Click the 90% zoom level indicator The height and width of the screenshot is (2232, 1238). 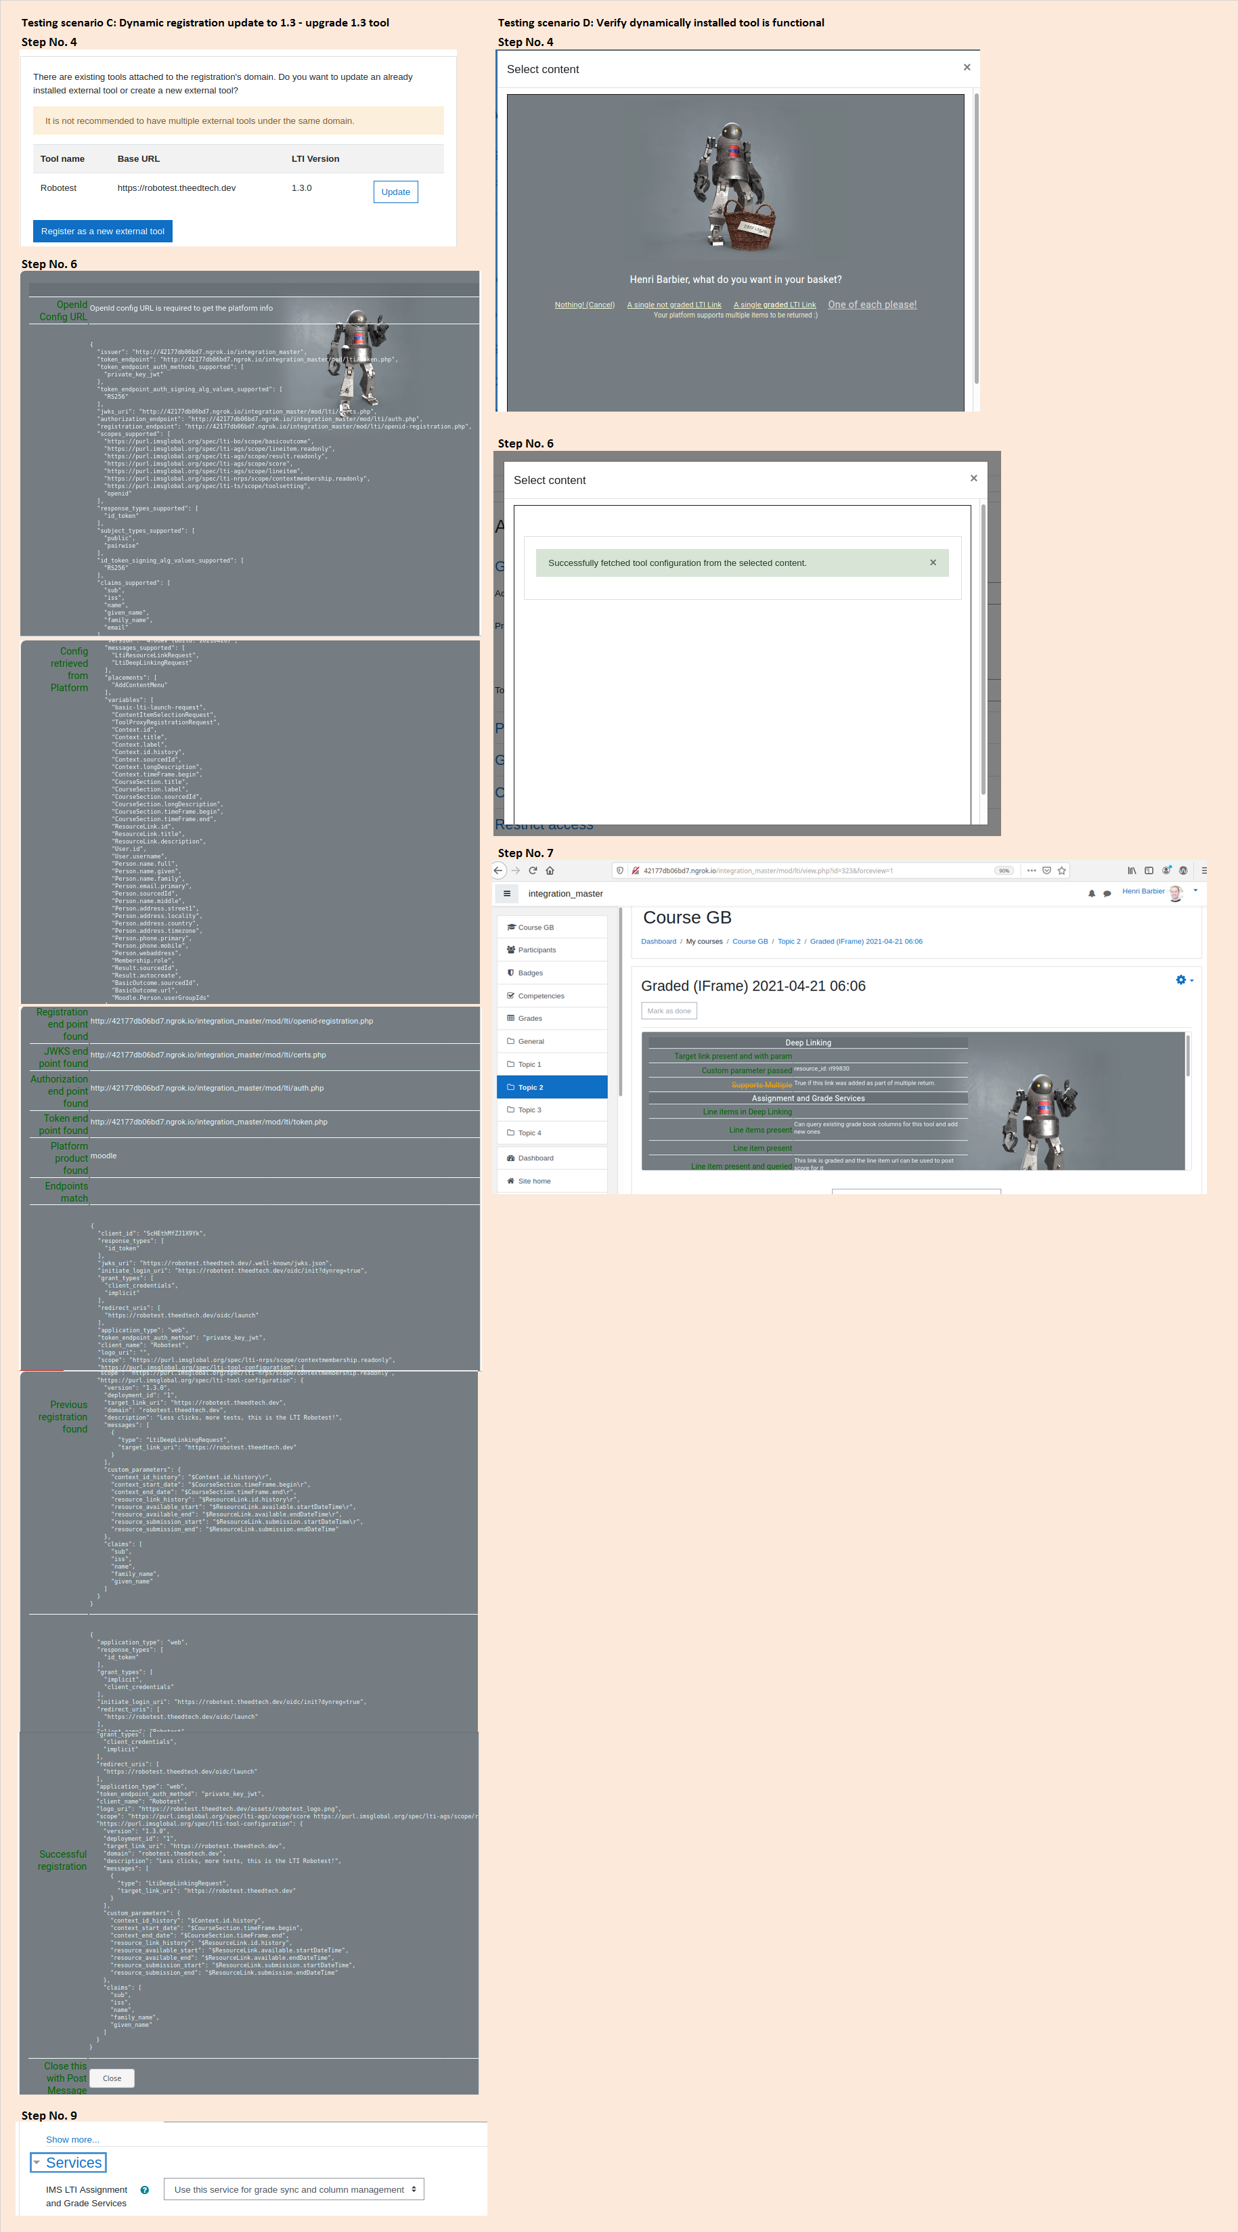point(1003,871)
